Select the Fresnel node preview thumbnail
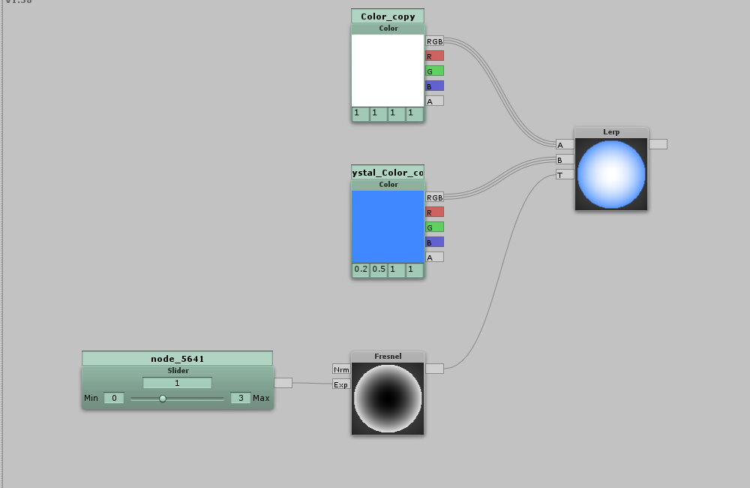The height and width of the screenshot is (488, 750). click(x=388, y=399)
